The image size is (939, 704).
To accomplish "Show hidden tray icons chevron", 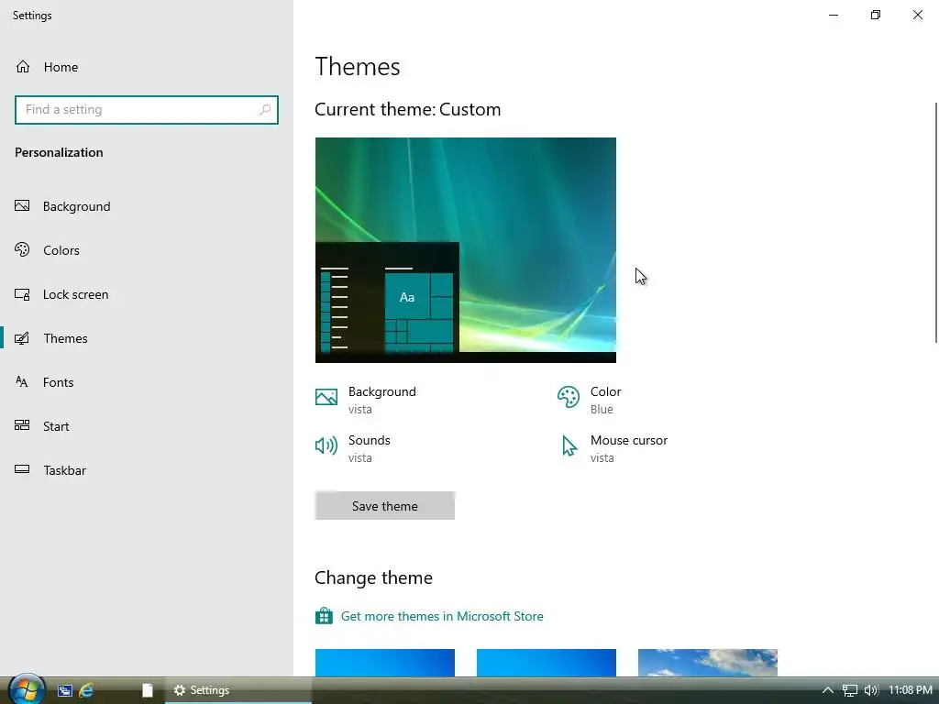I will click(828, 690).
